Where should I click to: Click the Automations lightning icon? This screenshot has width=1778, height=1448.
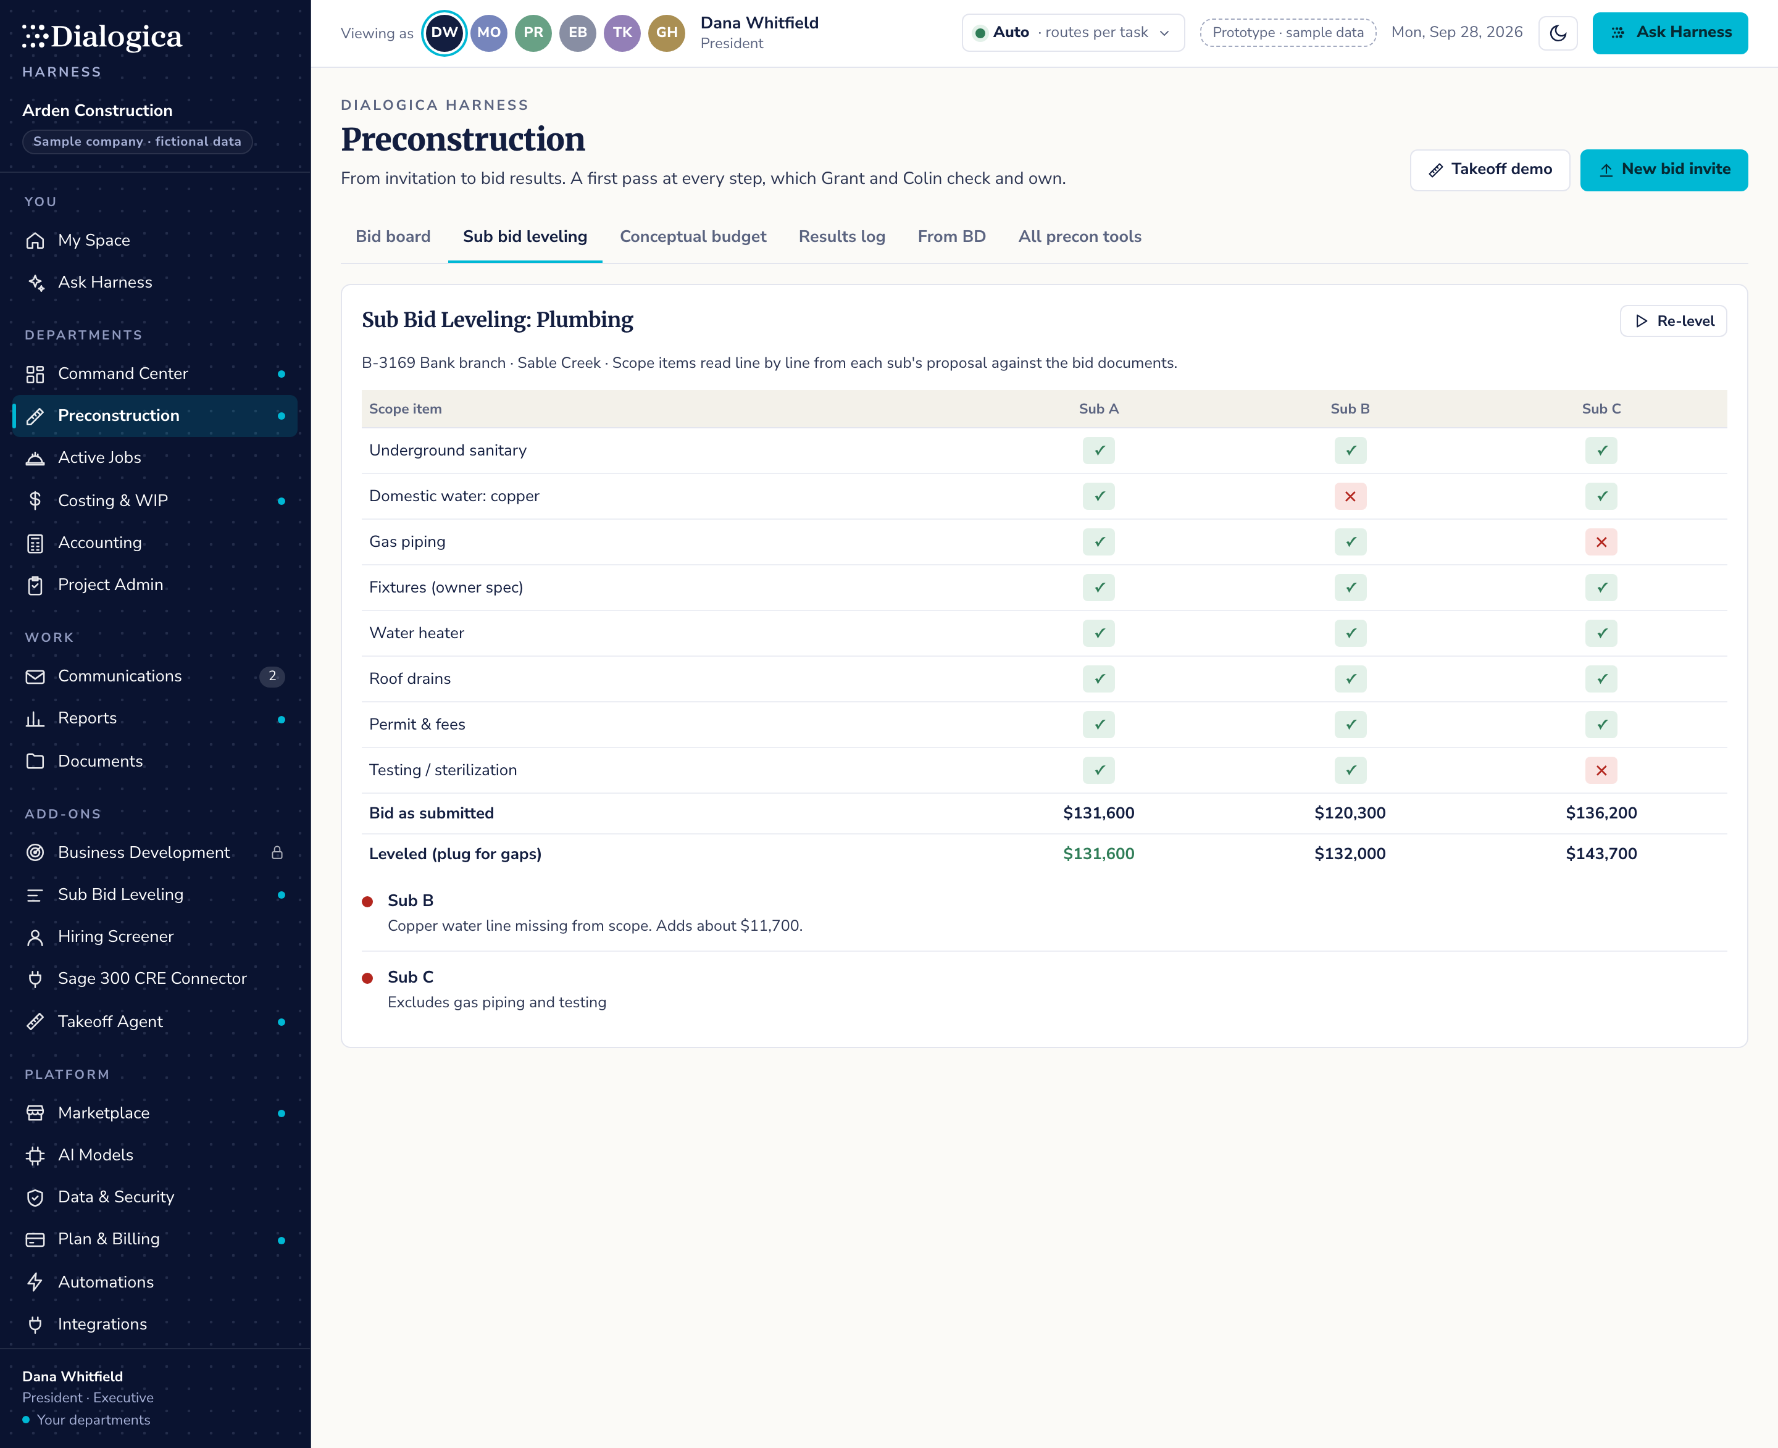click(x=35, y=1282)
